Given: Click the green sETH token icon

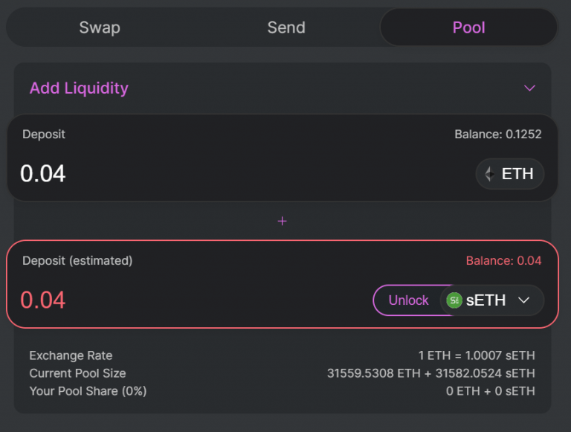Looking at the screenshot, I should point(454,300).
